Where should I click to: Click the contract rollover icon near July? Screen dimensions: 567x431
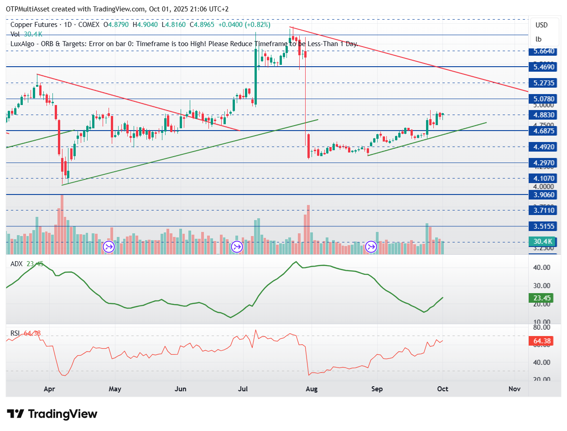[x=237, y=247]
